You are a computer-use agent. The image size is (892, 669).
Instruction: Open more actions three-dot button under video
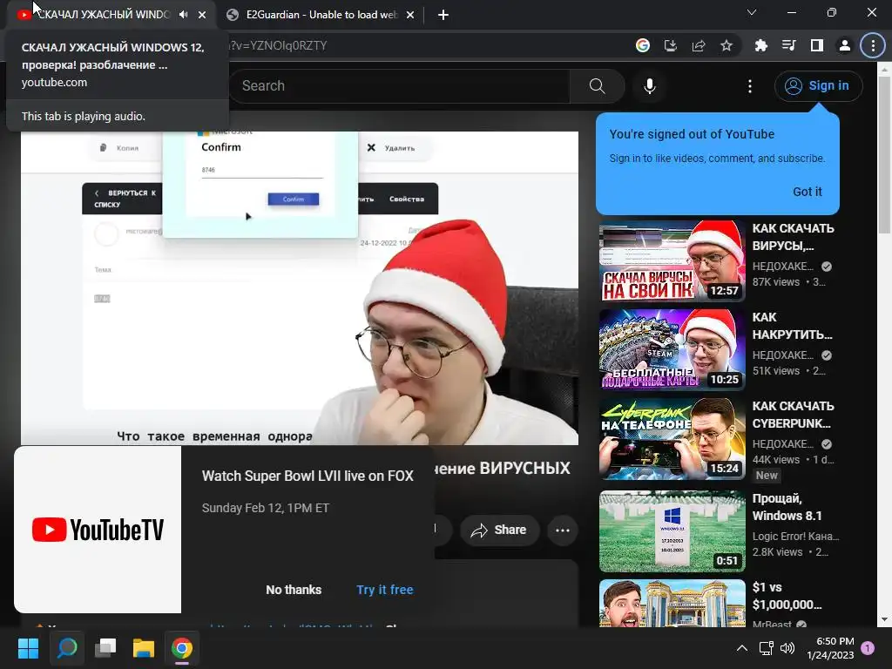click(x=563, y=530)
